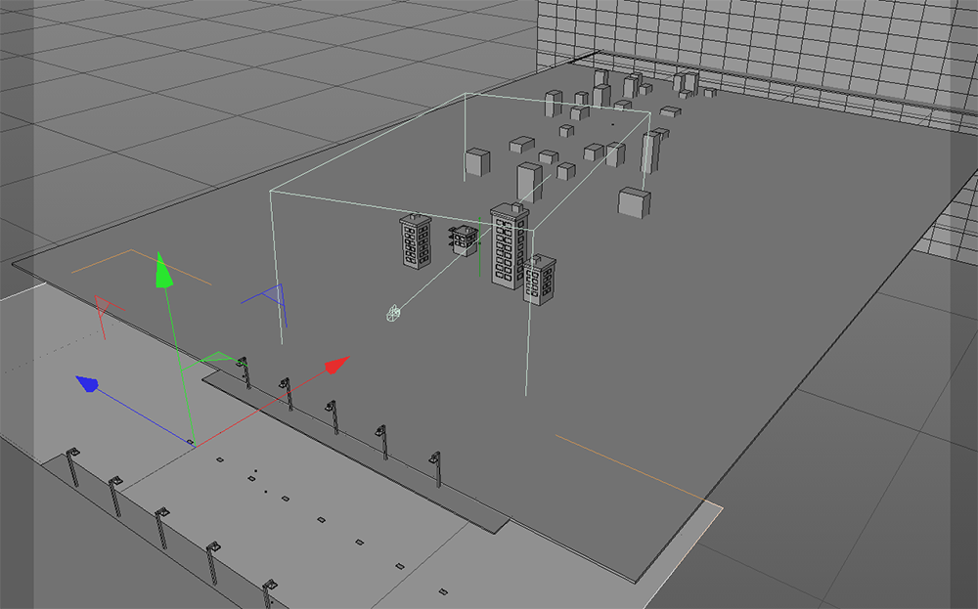Select the small balconied building between towers

tap(464, 240)
